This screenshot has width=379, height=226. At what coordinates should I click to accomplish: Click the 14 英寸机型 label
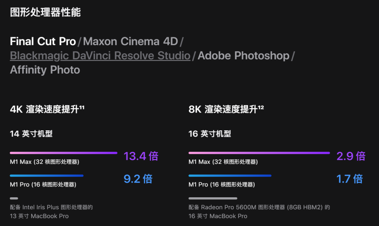[x=31, y=133]
